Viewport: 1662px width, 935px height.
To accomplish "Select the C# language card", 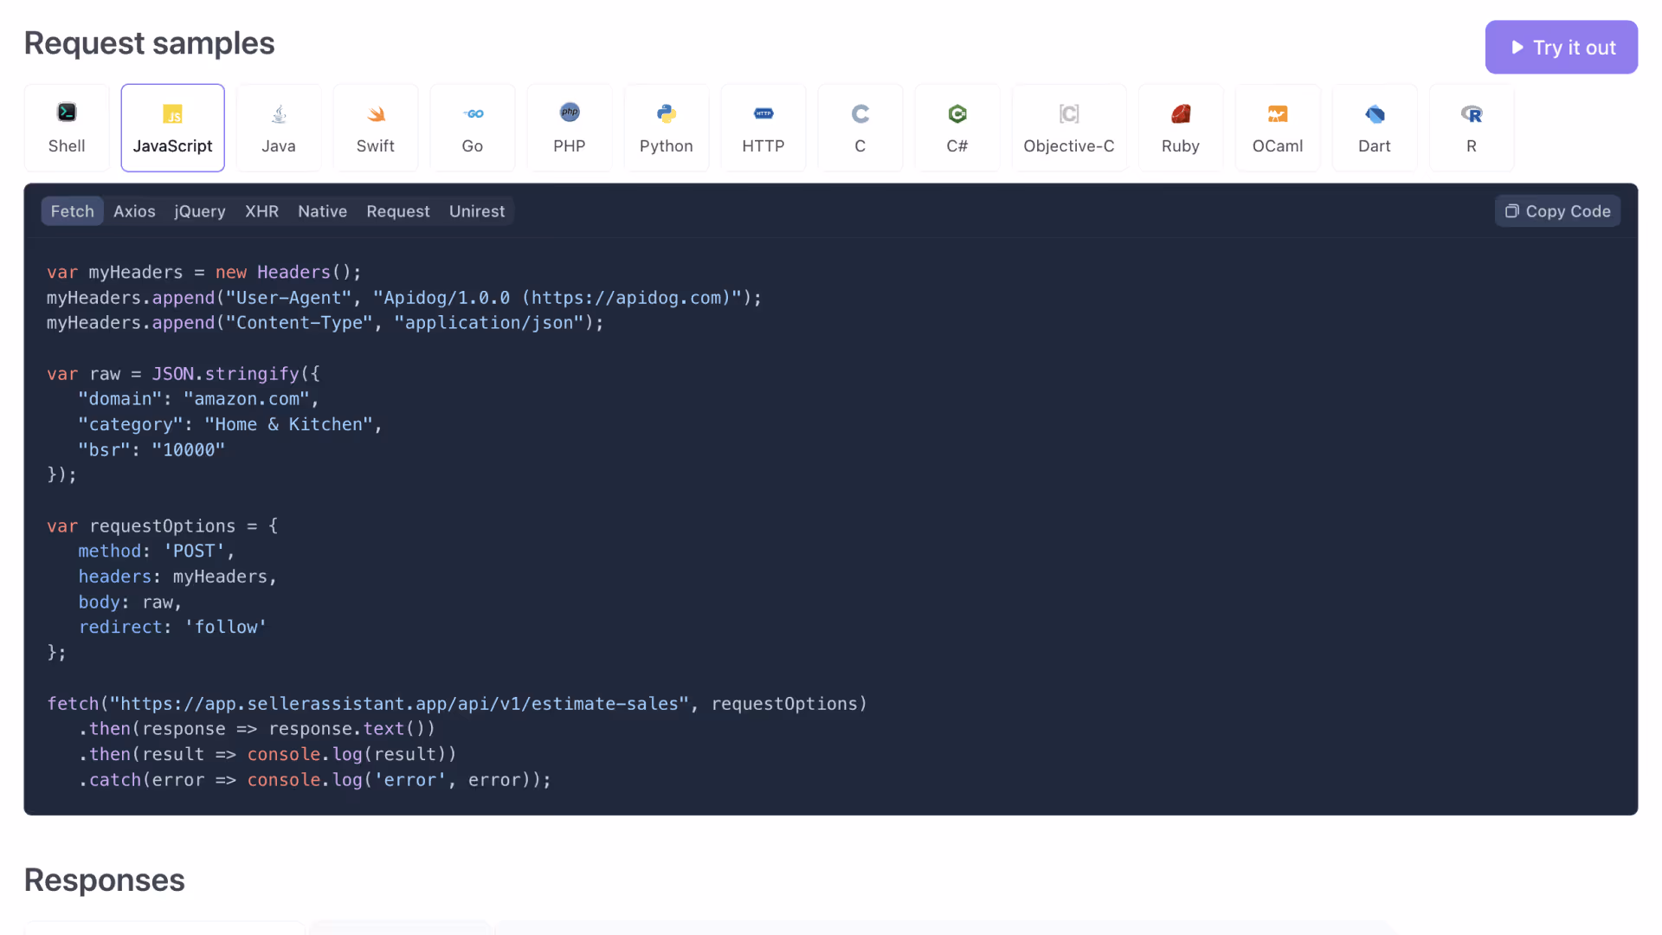I will (957, 127).
